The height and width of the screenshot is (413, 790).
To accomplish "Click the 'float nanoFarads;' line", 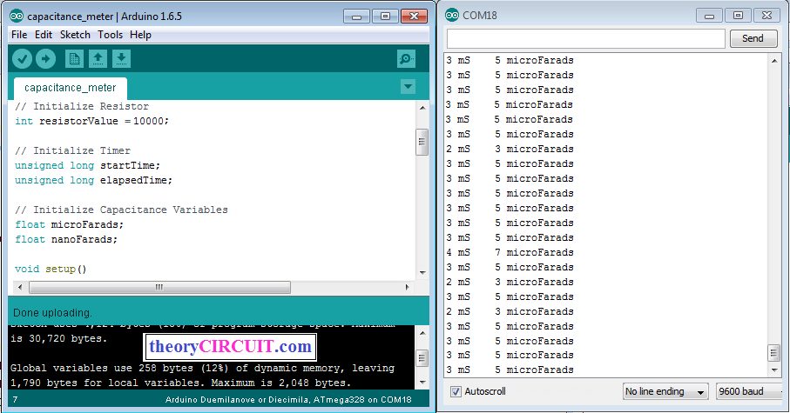I will point(66,239).
